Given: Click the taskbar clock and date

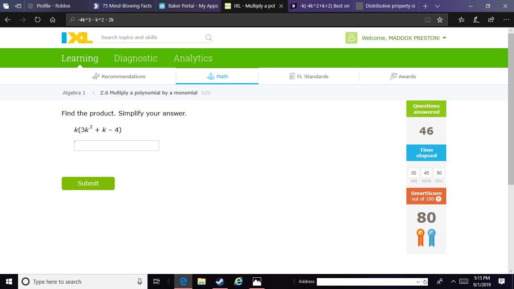Looking at the screenshot, I should click(482, 281).
